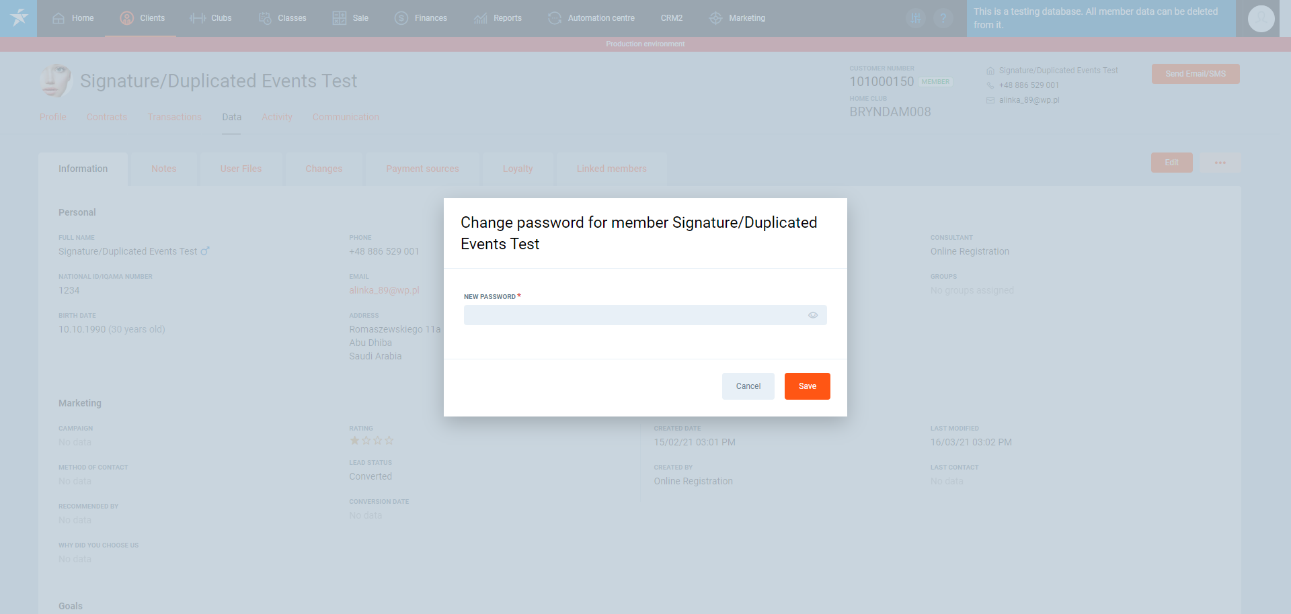Click the star logo icon
The width and height of the screenshot is (1291, 614).
[x=19, y=18]
